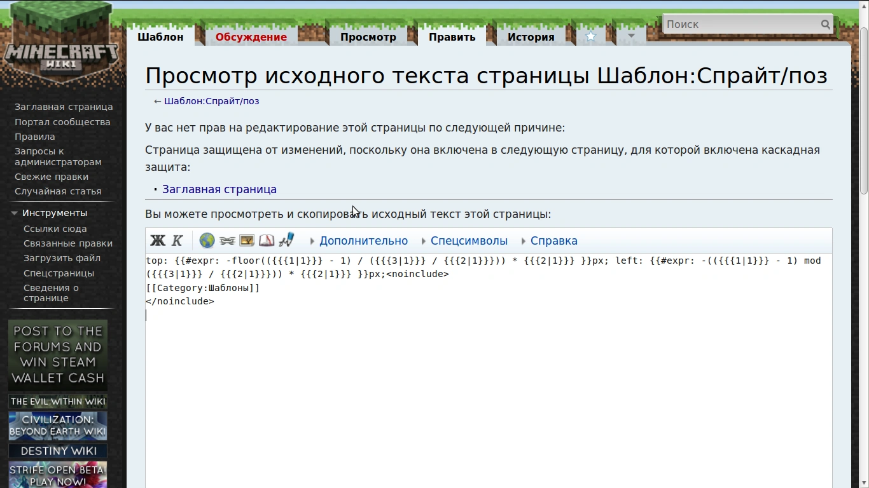Open Случайная статья sidebar link

58,191
